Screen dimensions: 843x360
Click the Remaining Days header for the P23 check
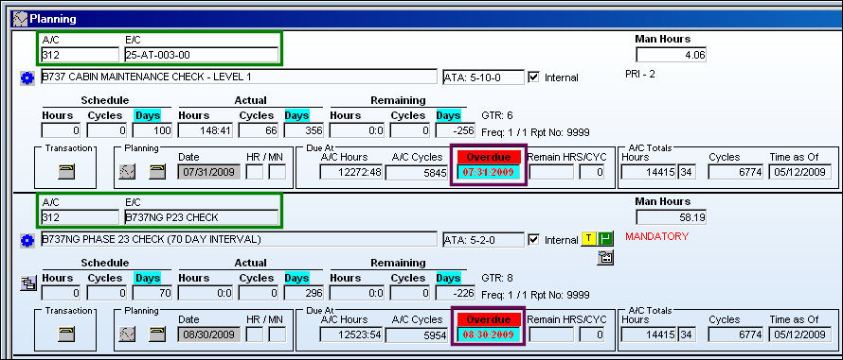(x=448, y=278)
